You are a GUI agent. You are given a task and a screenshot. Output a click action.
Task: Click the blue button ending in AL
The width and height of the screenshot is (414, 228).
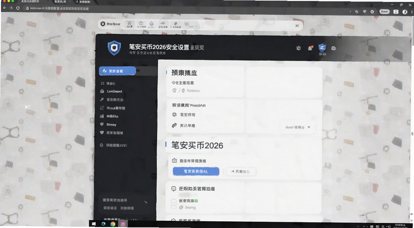click(x=196, y=172)
